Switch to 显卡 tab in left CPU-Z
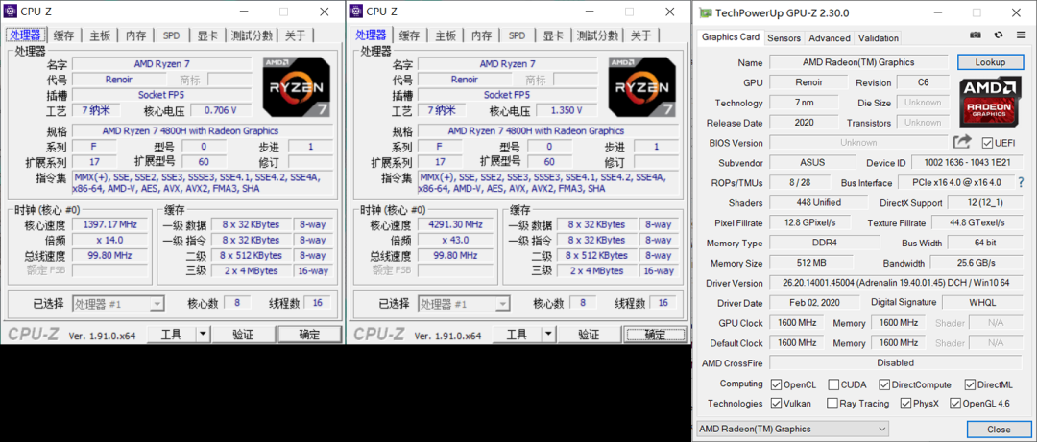The width and height of the screenshot is (1037, 442). 207,35
